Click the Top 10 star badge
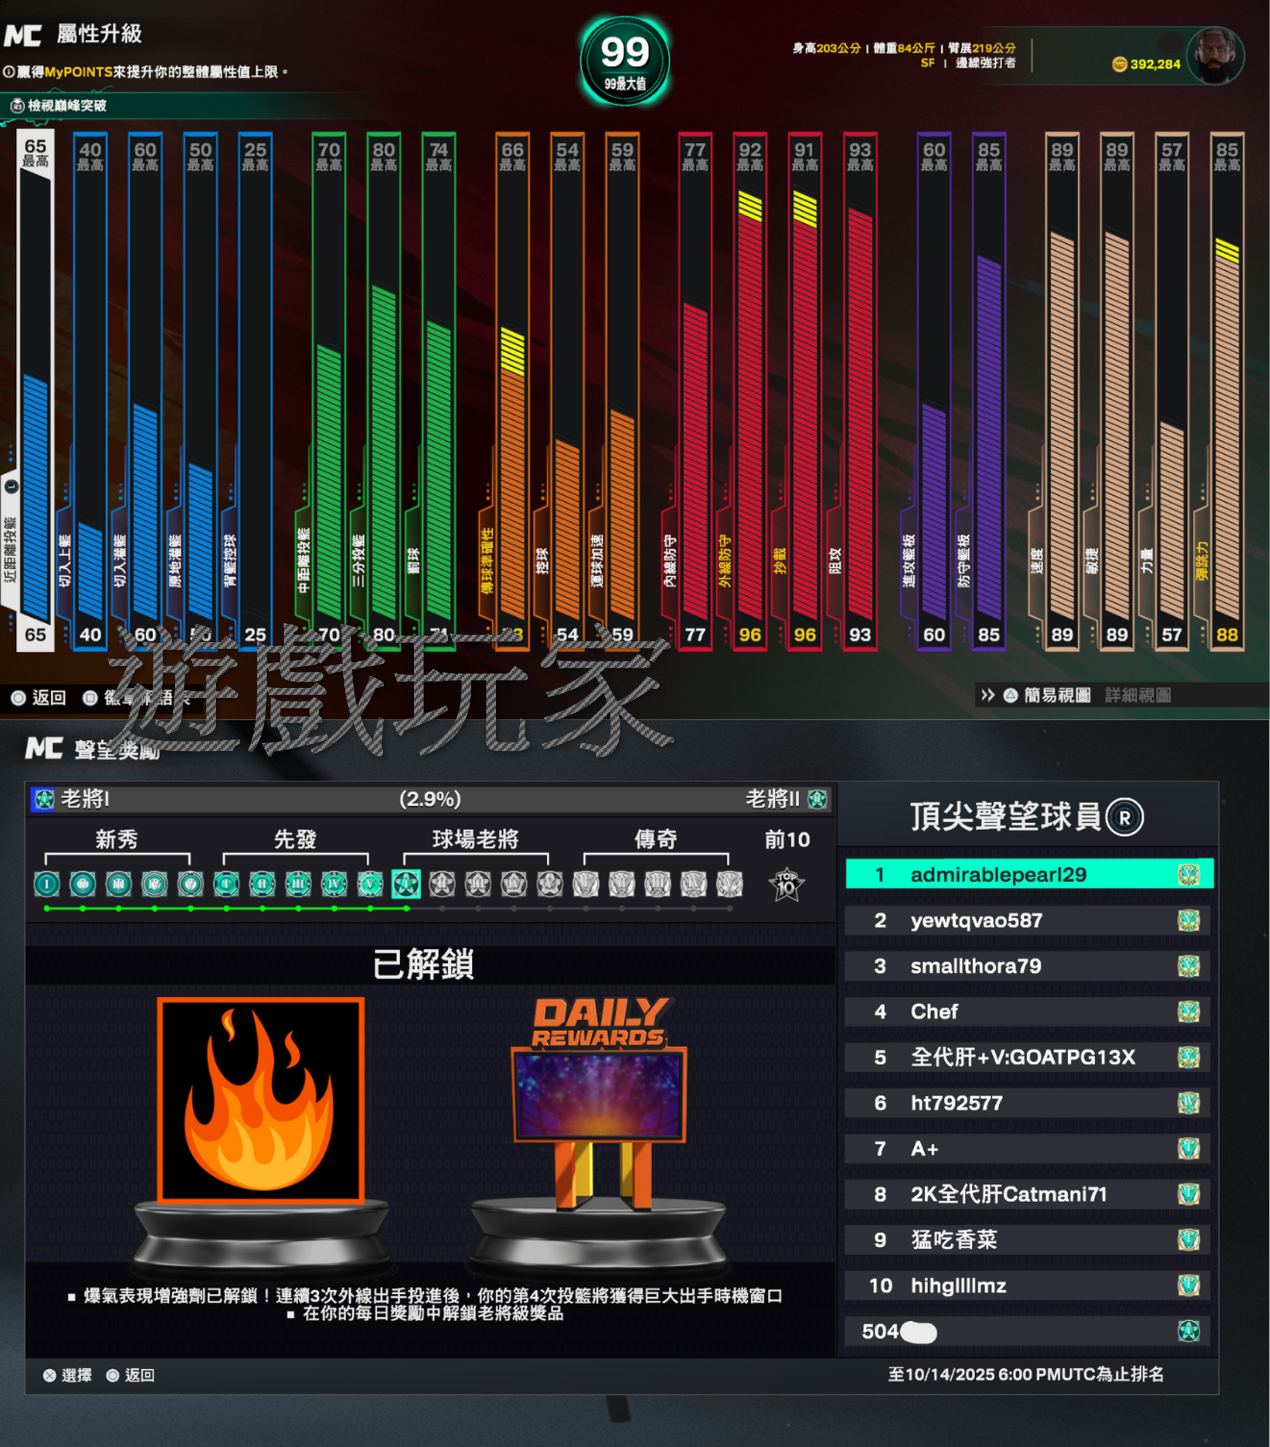Viewport: 1270px width, 1447px height. (x=786, y=885)
